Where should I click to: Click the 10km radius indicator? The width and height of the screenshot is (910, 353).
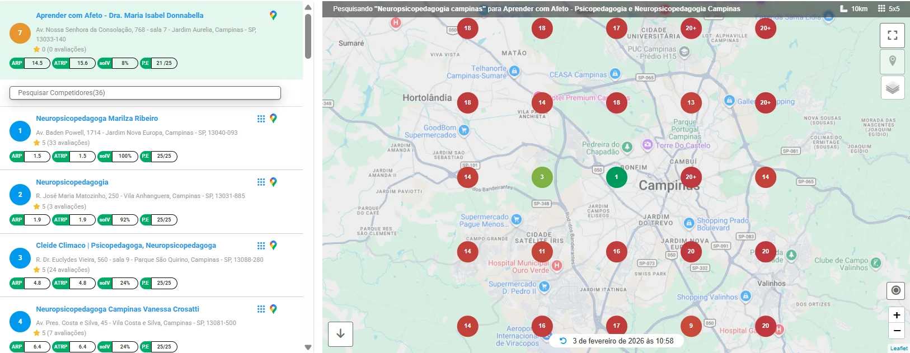pyautogui.click(x=854, y=8)
